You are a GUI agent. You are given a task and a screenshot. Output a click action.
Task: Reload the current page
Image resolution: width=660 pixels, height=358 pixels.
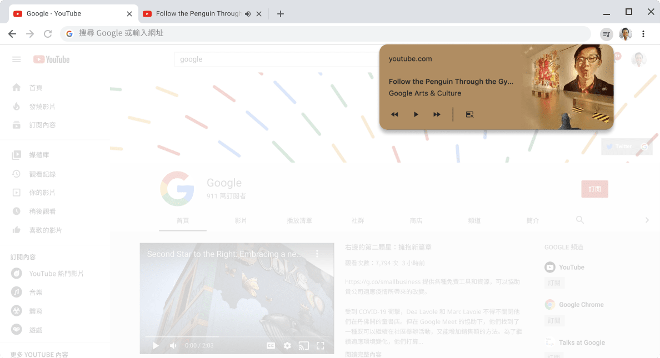click(x=48, y=34)
